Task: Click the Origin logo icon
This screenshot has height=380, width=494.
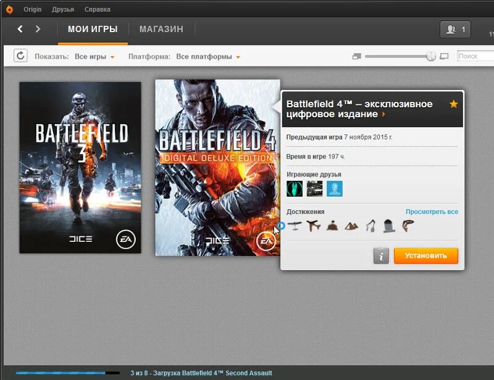Action: point(10,9)
